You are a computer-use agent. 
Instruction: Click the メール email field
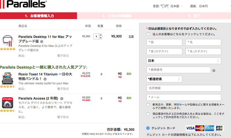[184, 97]
